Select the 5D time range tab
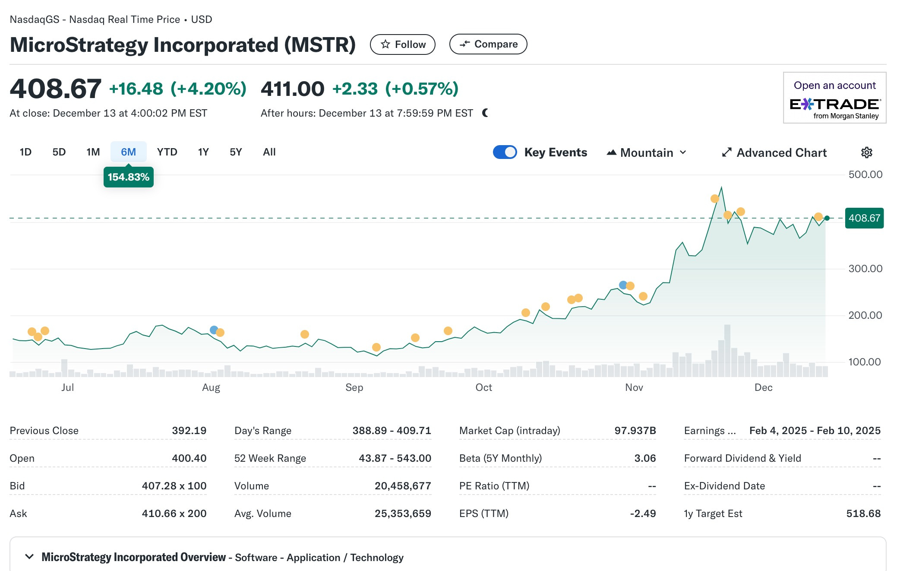The height and width of the screenshot is (571, 897). coord(59,152)
